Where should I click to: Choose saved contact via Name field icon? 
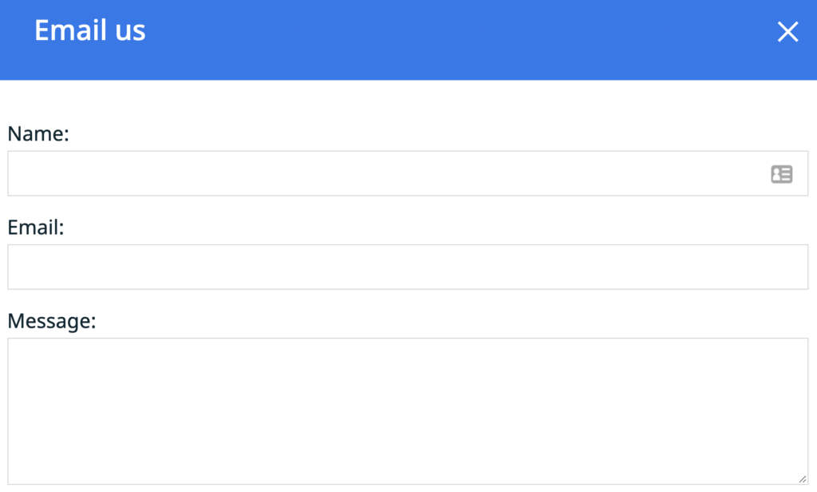pos(782,174)
